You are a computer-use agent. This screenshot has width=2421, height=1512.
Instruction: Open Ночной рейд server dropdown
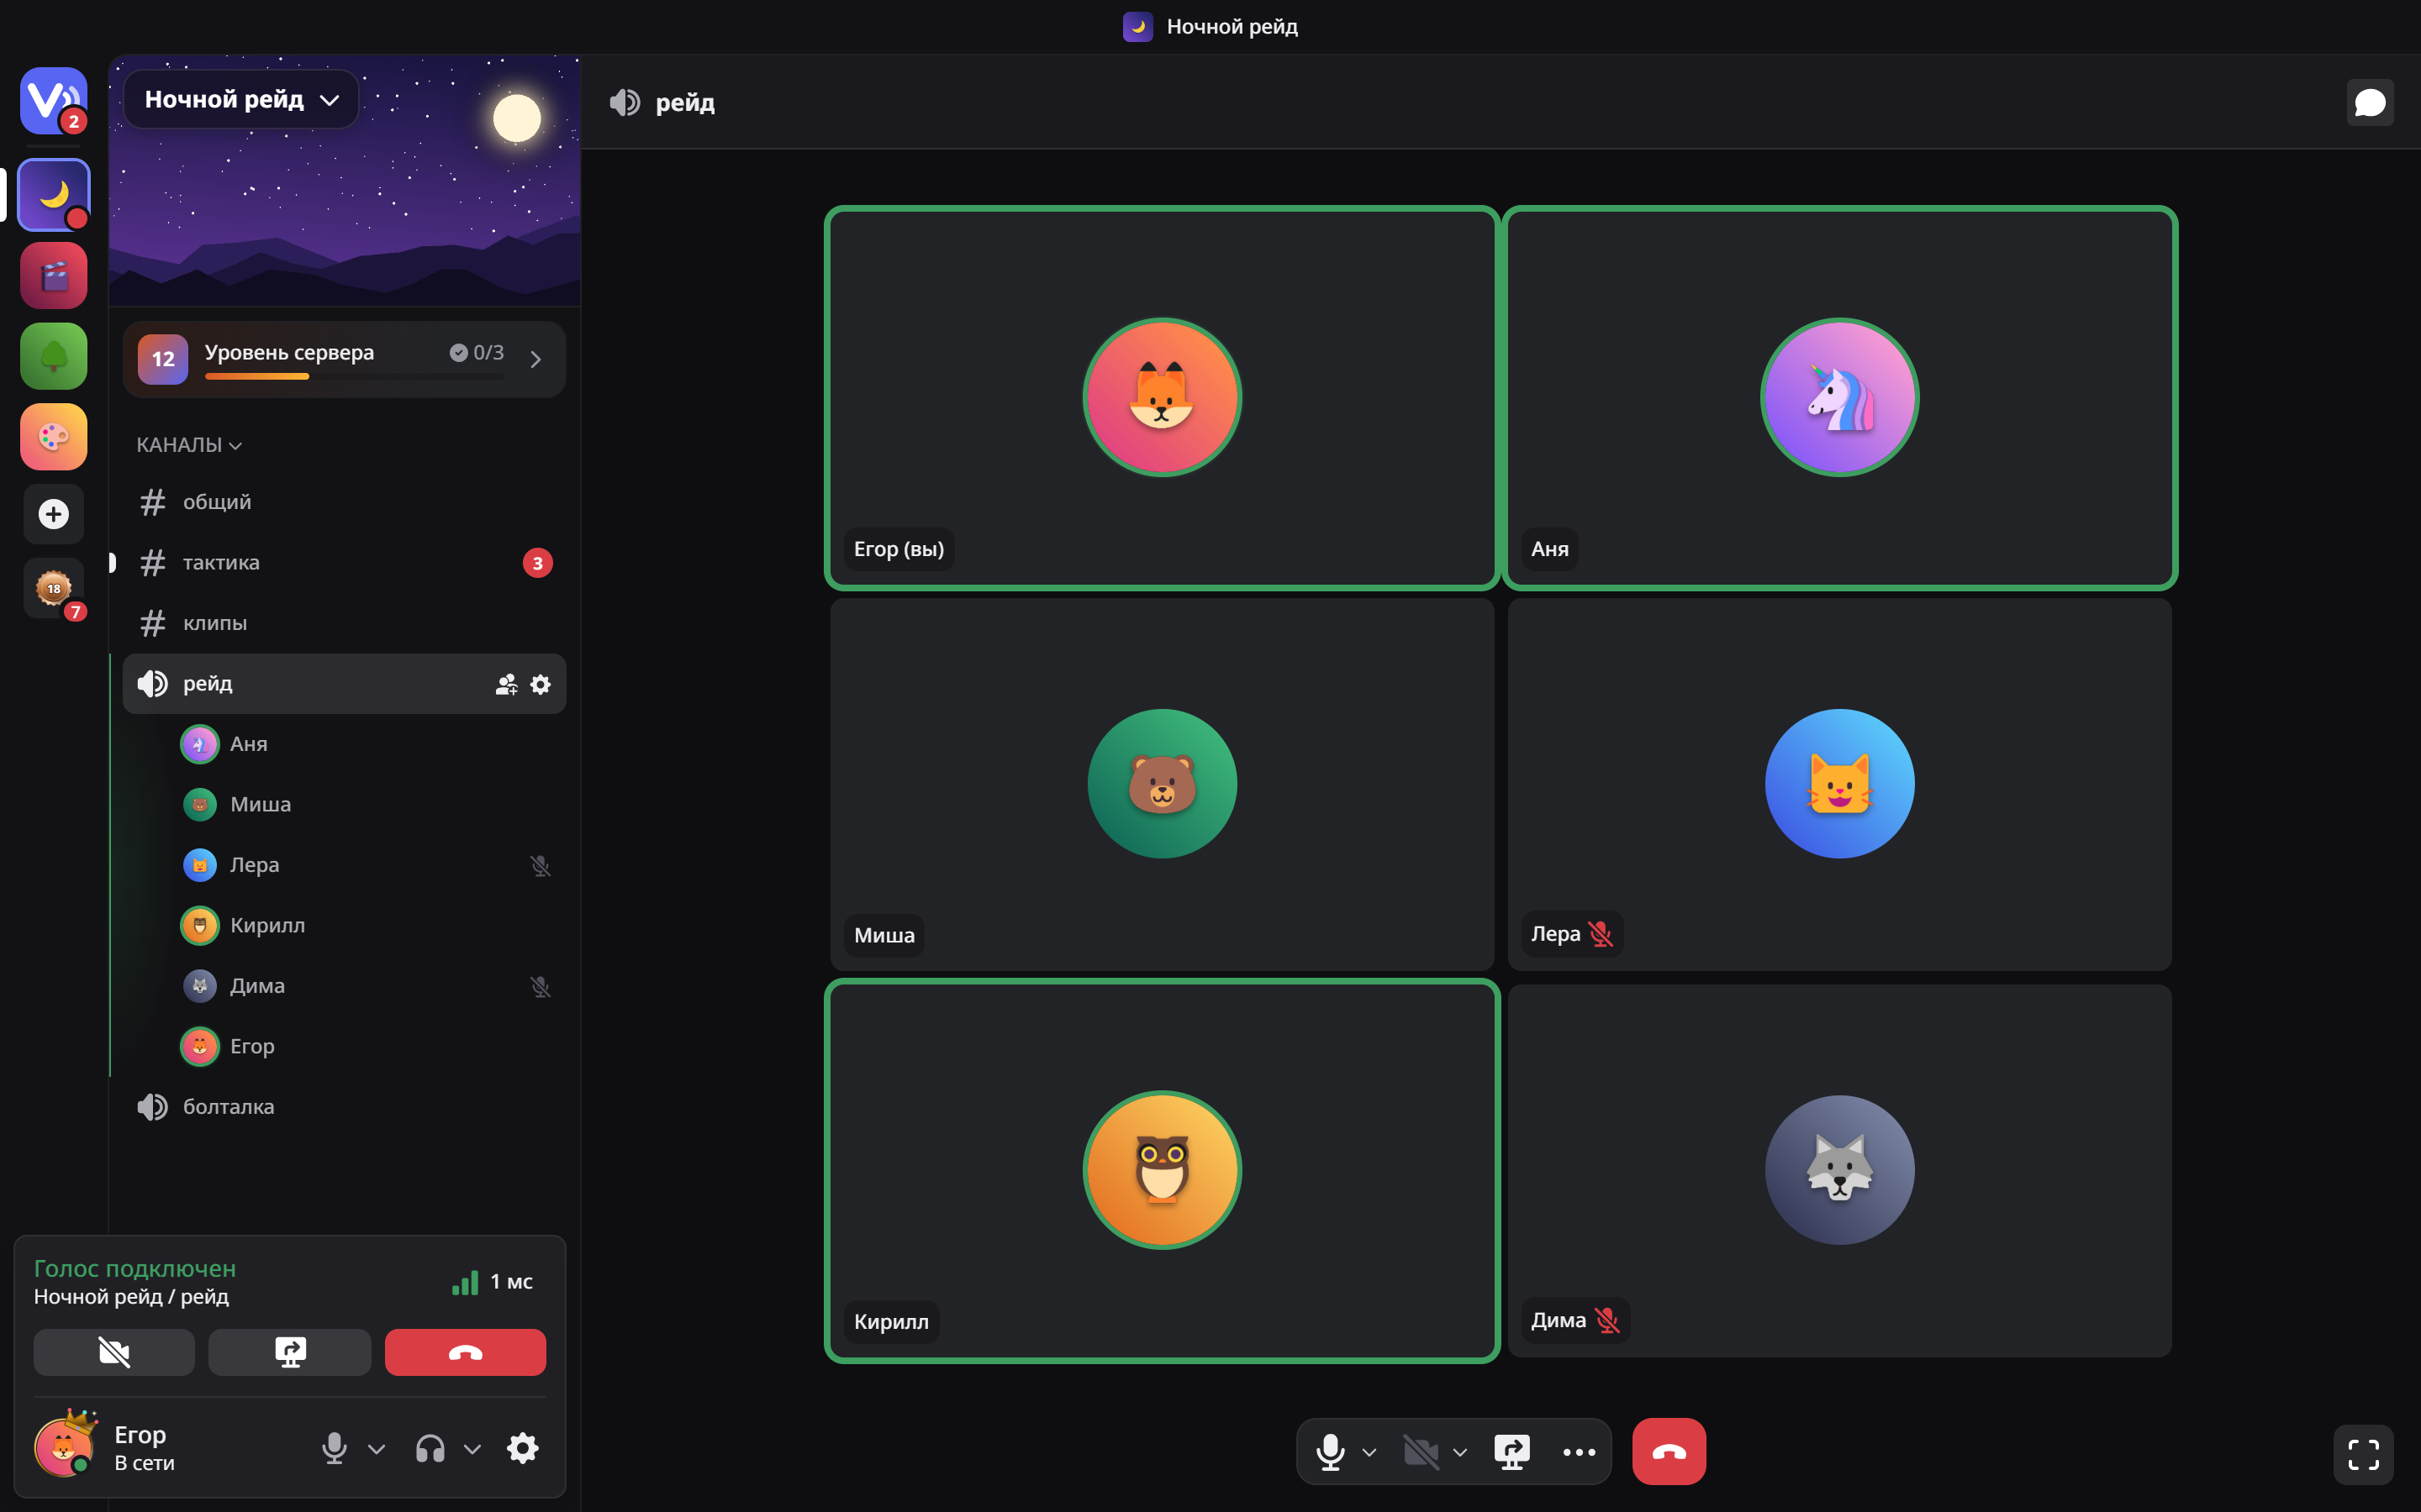click(x=241, y=99)
